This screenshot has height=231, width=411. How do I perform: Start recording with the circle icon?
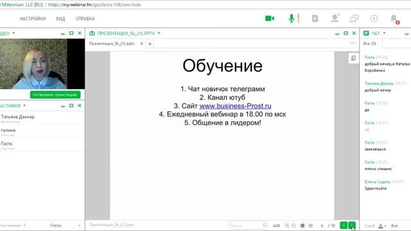click(374, 19)
